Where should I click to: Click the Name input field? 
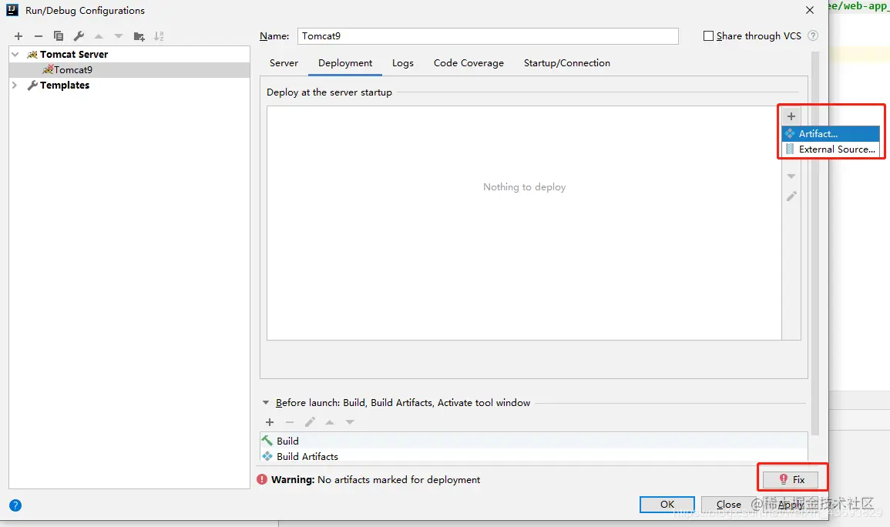coord(488,35)
